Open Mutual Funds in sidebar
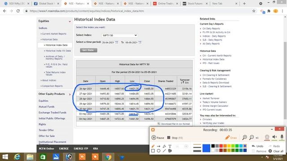This screenshot has width=287, height=161. tap(47, 106)
